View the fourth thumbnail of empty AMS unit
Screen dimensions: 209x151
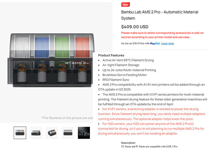68,133
